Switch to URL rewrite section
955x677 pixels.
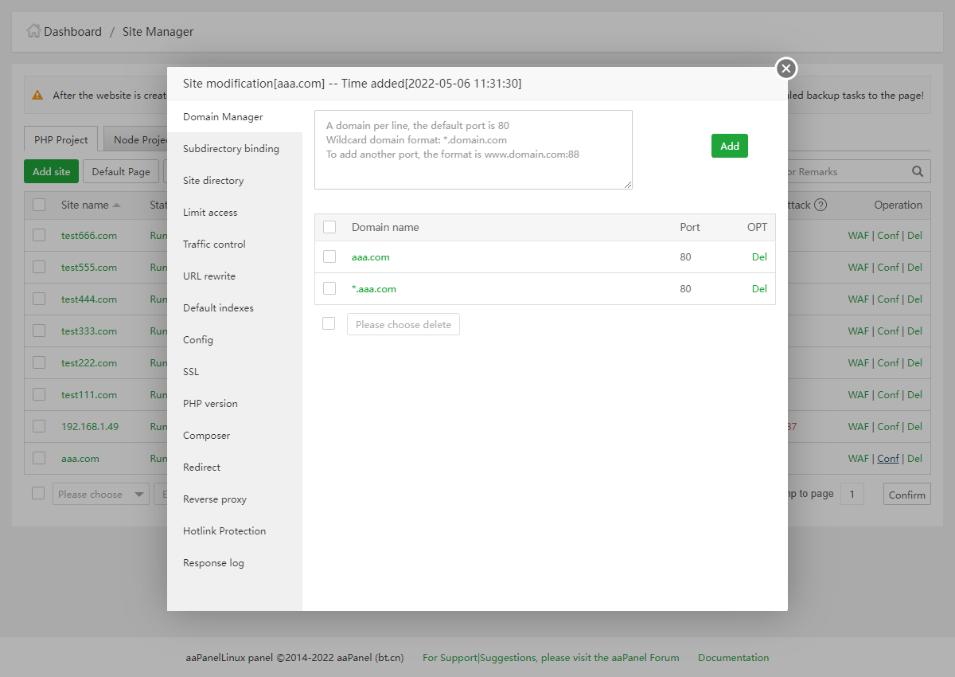209,276
